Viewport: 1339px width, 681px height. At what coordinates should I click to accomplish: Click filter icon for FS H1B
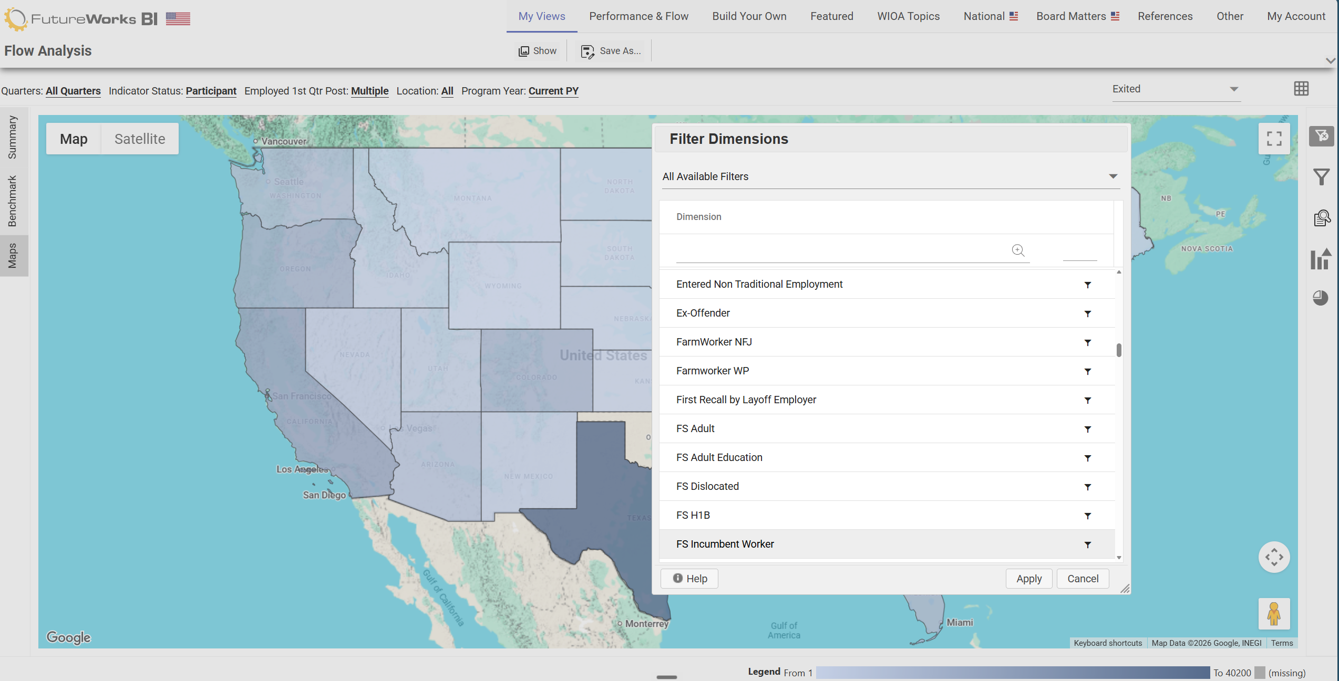(x=1088, y=516)
